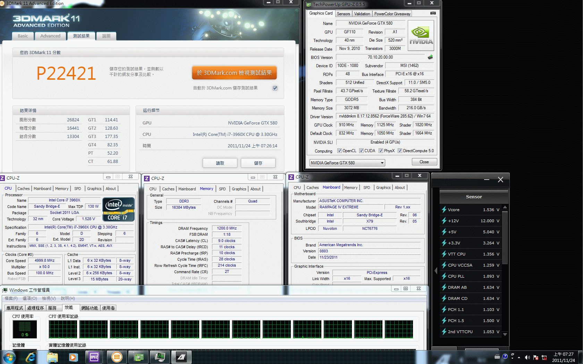Click the +12V lightning bolt icon

tap(444, 221)
